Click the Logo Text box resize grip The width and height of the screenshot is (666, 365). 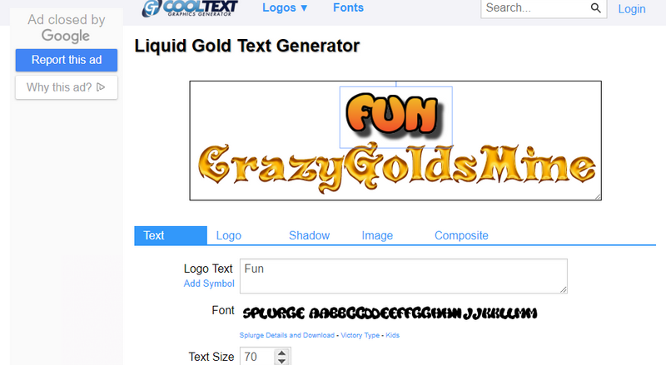(564, 289)
